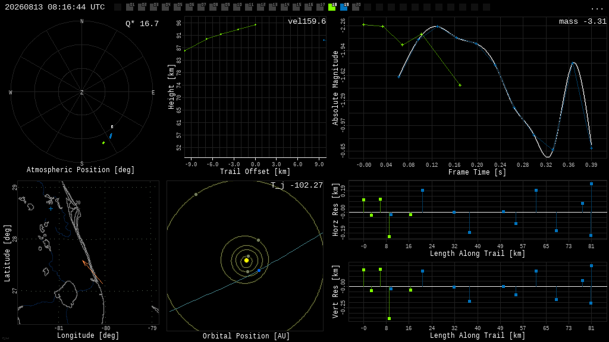Screen dimensions: 609x342
Task: Open the three-dots menu at top right
Action: (x=597, y=8)
